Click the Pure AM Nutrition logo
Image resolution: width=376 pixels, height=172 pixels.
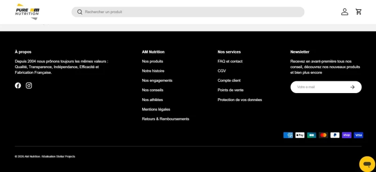pyautogui.click(x=27, y=12)
